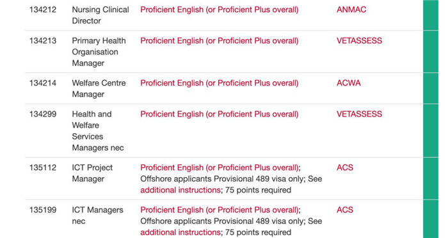Open additional instructions link for ICT Project Manager

coord(180,190)
